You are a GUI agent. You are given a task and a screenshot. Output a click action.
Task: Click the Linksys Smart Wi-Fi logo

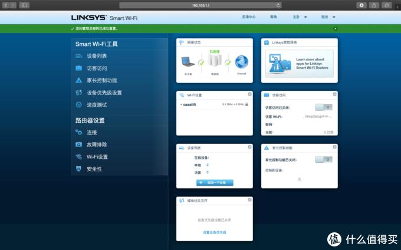coord(104,18)
